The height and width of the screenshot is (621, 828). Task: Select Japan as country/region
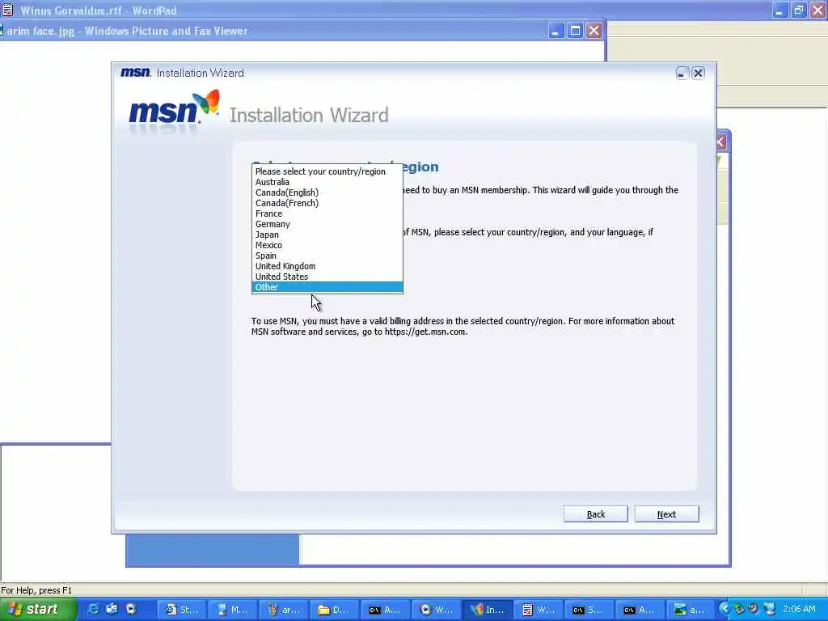coord(327,235)
